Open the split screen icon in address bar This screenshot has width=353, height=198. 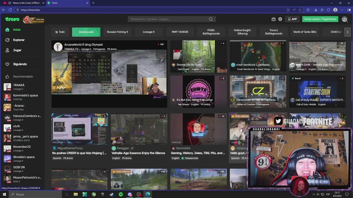point(288,10)
